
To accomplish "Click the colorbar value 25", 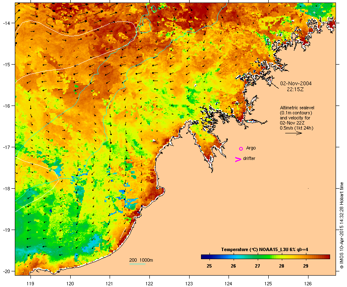I will click(209, 266).
